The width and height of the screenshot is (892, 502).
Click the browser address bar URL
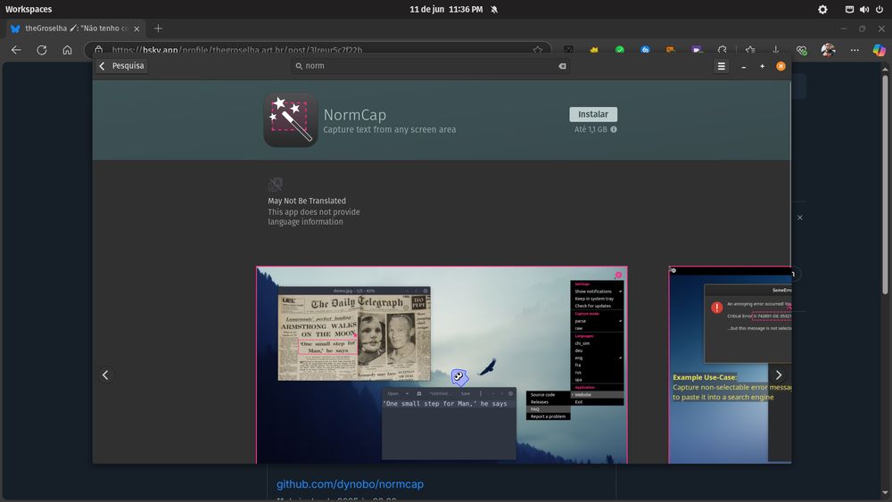pos(236,50)
